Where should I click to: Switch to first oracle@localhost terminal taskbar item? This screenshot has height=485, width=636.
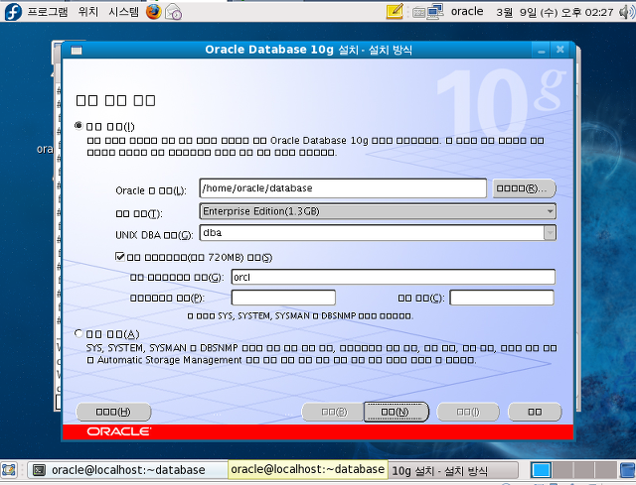[x=127, y=470]
